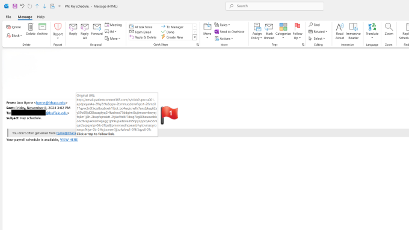
Task: Ignore this conversation
Action: [14, 27]
